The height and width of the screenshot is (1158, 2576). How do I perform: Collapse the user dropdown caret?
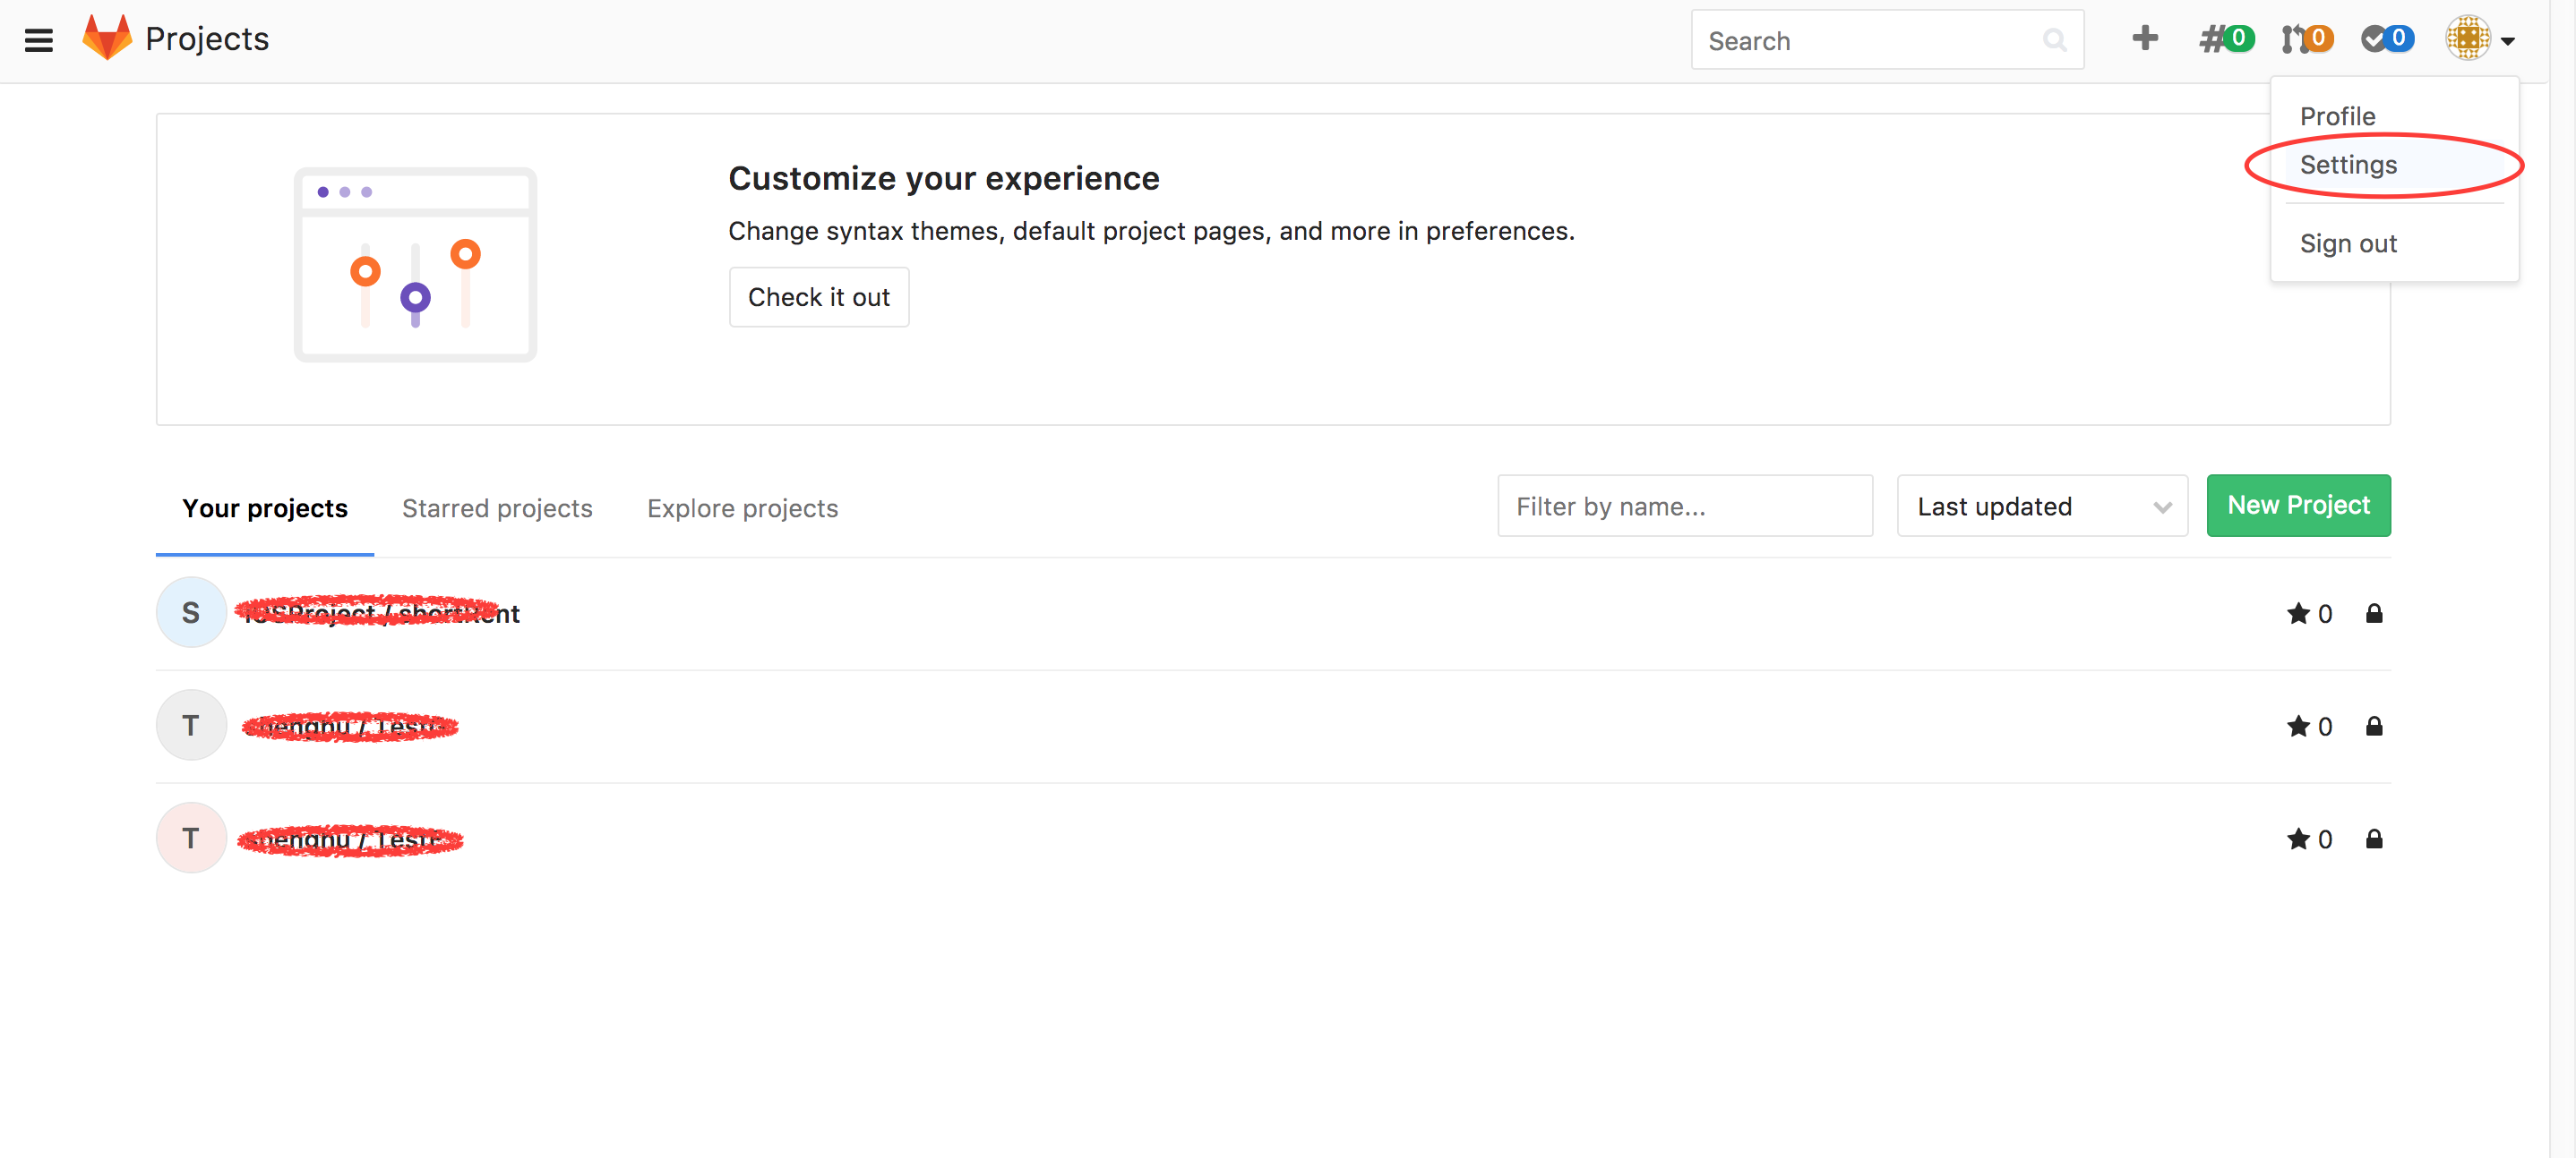(2507, 41)
